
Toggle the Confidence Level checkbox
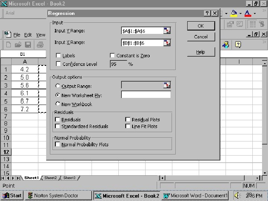58,64
